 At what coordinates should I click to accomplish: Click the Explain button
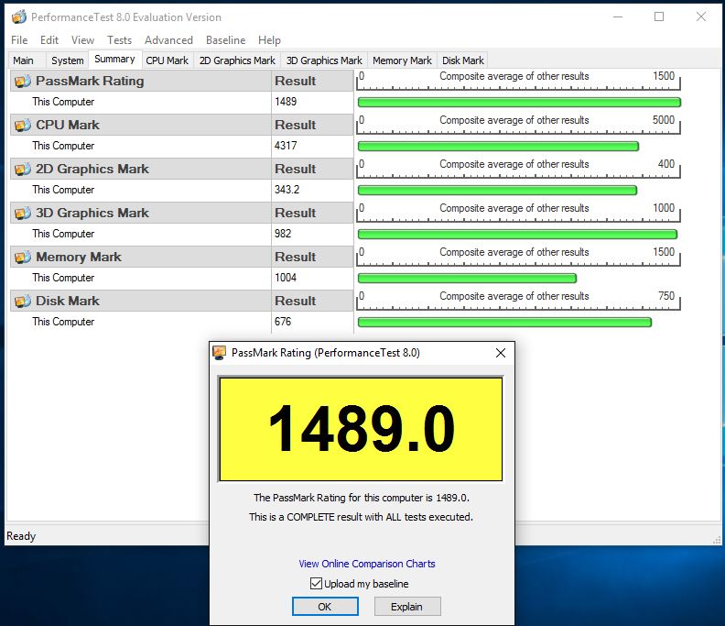pyautogui.click(x=406, y=607)
